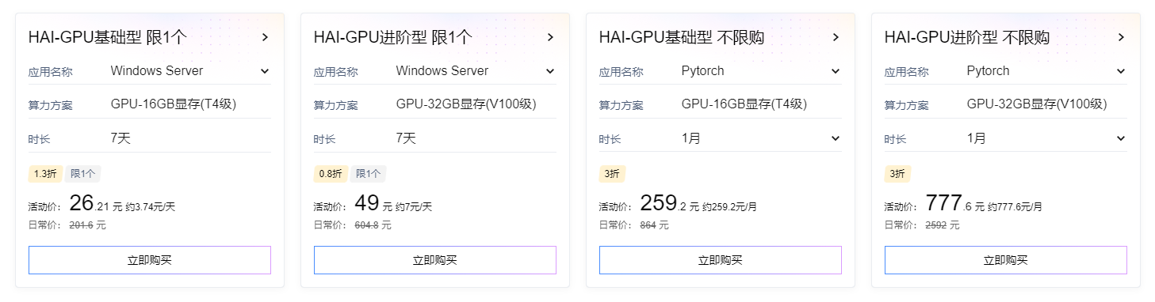Open HAI-GPU进阶型 限1个 card arrow
This screenshot has width=1155, height=302.
click(x=550, y=37)
